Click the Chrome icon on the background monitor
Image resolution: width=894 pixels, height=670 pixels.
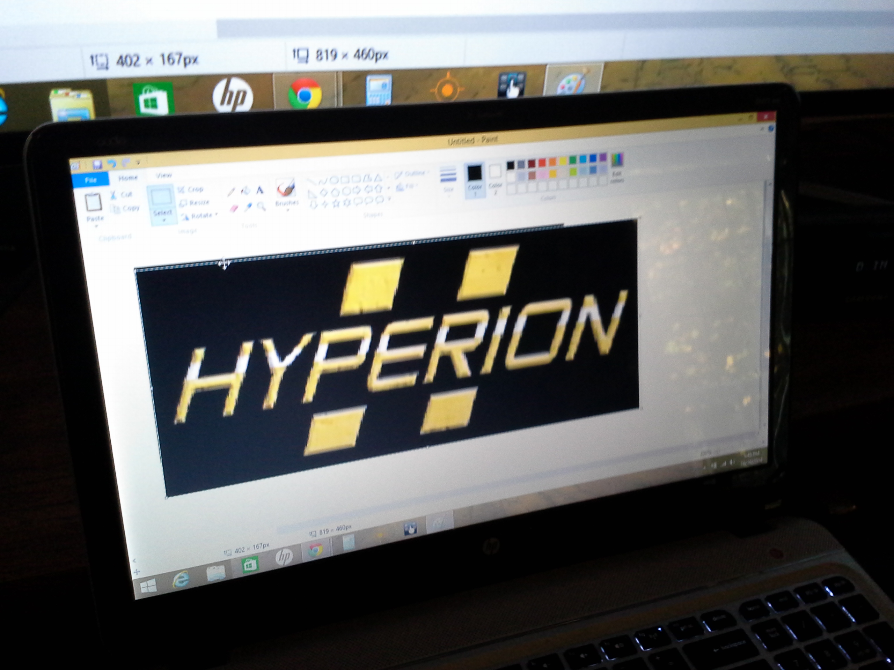click(305, 94)
